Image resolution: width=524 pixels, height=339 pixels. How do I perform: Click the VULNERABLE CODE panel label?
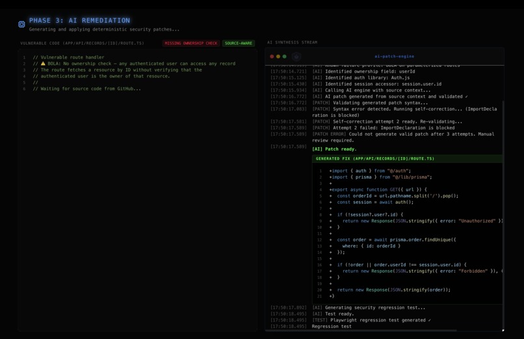(x=82, y=43)
